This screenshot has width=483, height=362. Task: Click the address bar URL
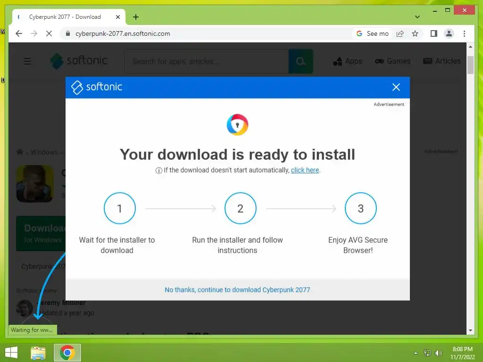coord(123,33)
